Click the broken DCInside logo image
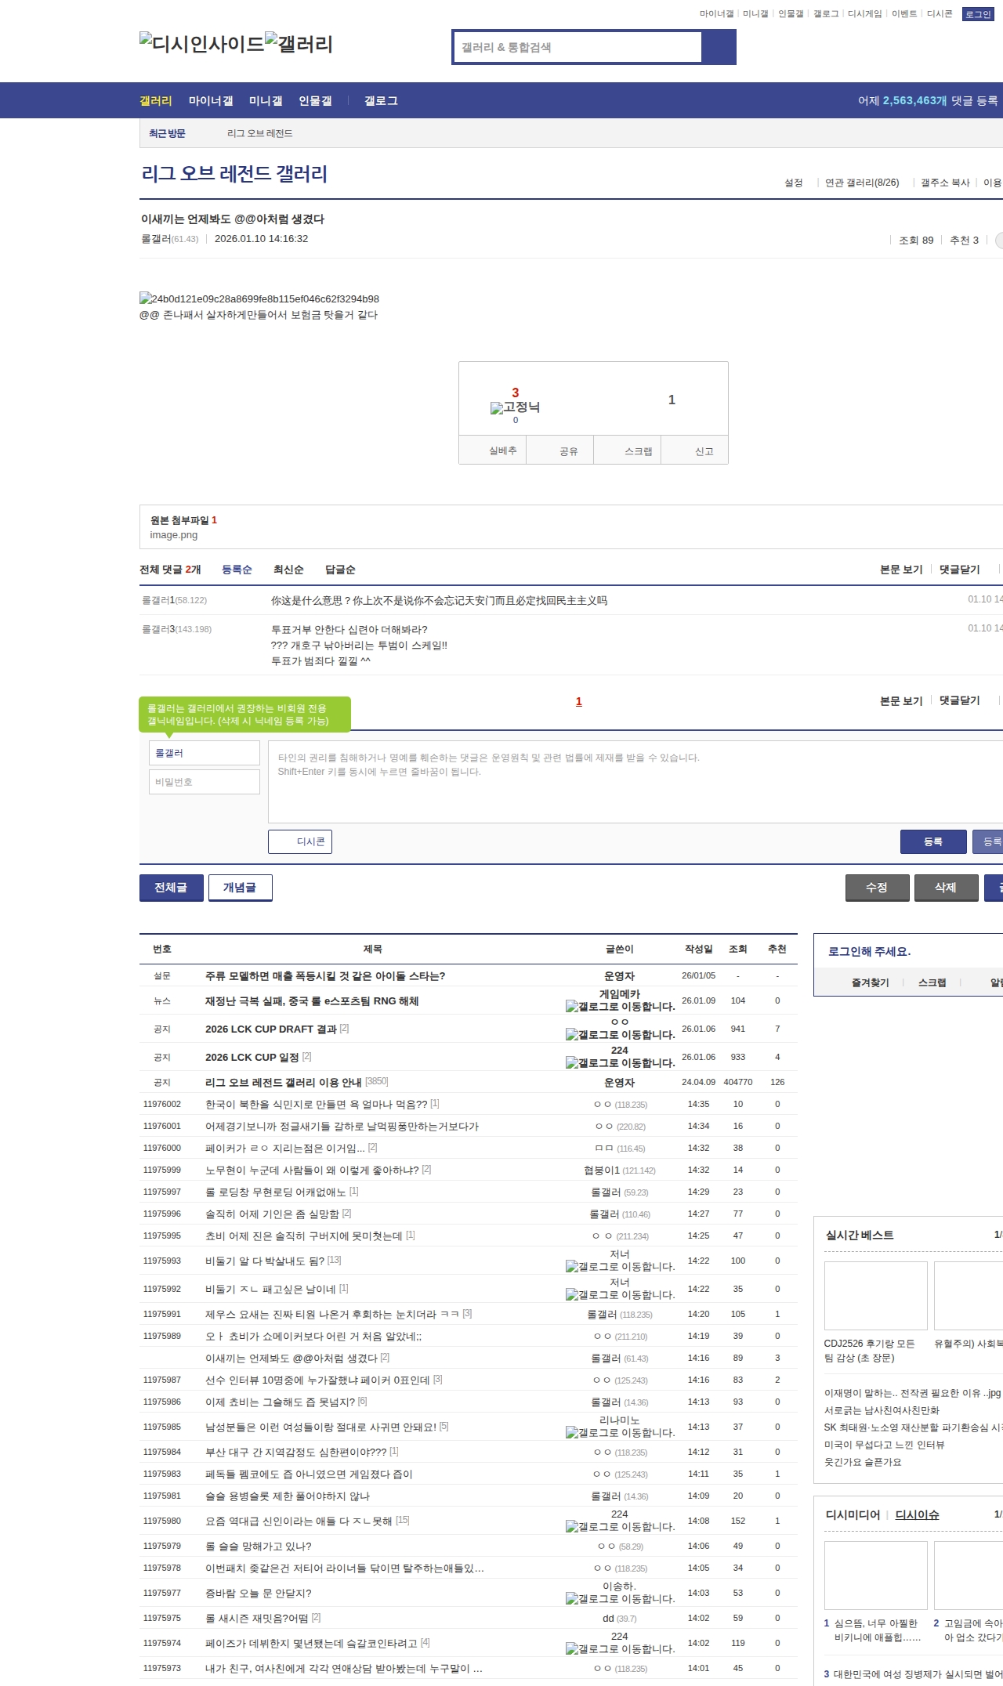Screen dimensions: 1003x1686 (201, 44)
